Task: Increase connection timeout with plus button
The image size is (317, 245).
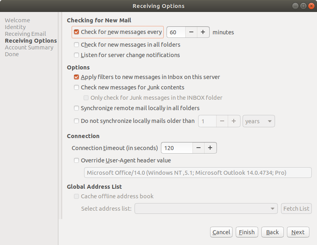Action: click(211, 148)
